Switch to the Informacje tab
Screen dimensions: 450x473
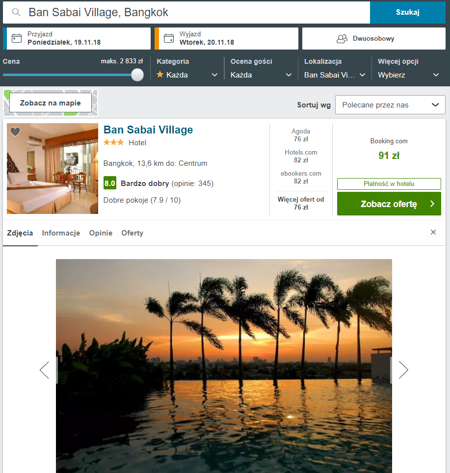click(61, 233)
